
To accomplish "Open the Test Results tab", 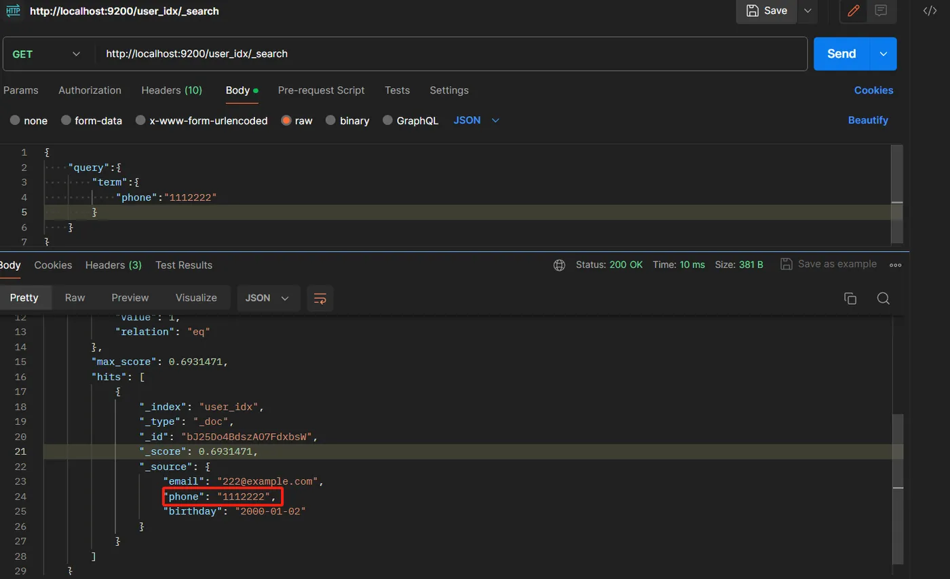I will [x=184, y=265].
